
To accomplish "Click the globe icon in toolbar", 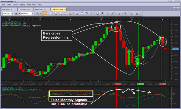I will click(92, 14).
